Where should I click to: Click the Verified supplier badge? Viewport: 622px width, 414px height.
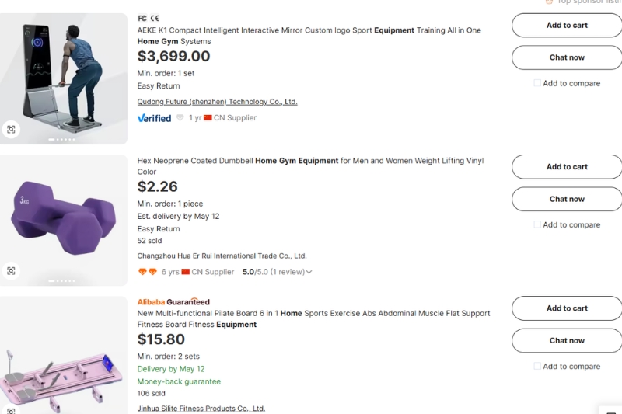click(154, 118)
